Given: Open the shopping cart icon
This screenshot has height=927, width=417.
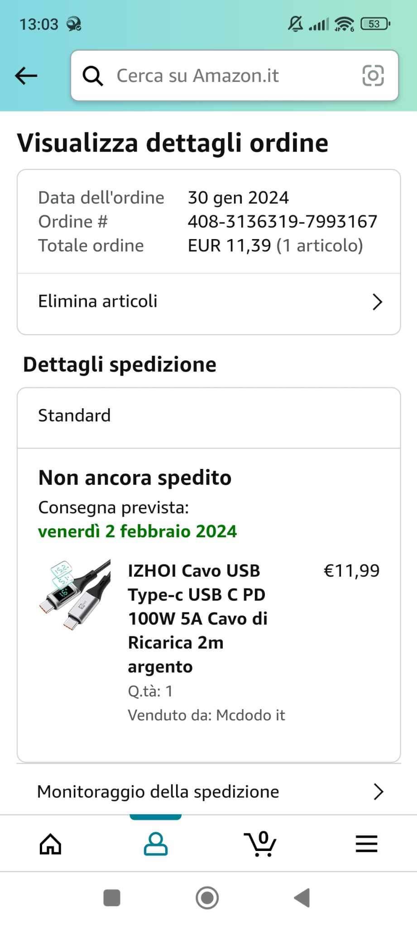Looking at the screenshot, I should click(x=260, y=843).
